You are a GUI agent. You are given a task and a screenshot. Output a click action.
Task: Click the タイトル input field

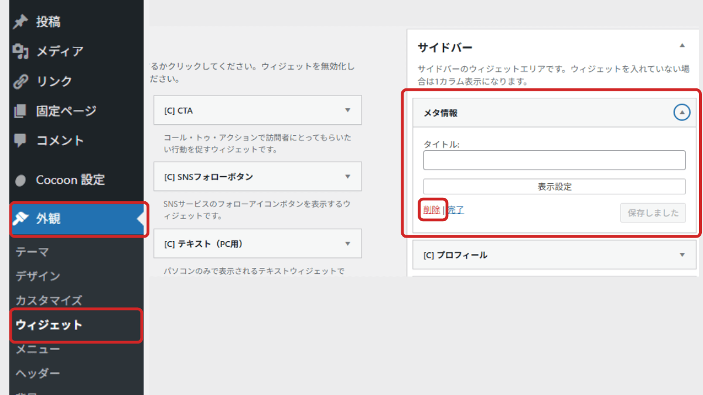click(x=554, y=160)
